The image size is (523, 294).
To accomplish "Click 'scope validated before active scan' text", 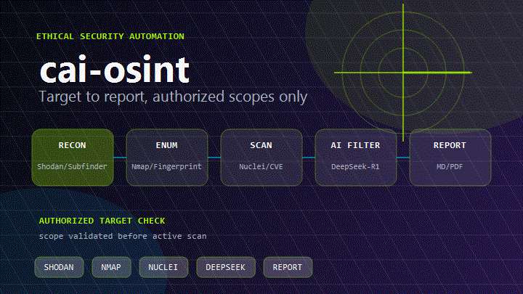I will pyautogui.click(x=123, y=237).
